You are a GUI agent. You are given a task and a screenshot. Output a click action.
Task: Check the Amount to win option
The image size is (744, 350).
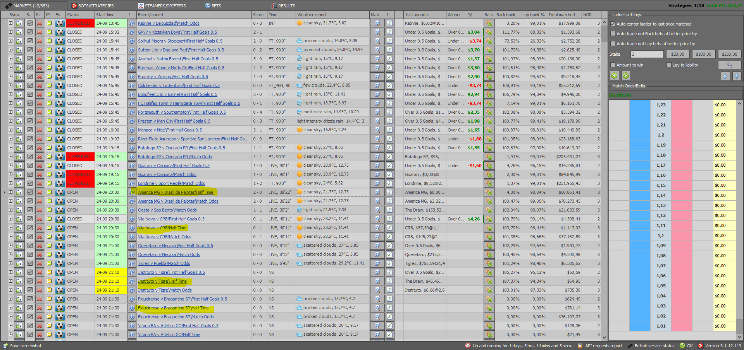click(x=613, y=65)
